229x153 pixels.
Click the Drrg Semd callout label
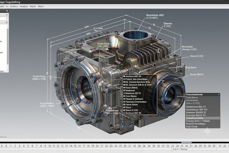pyautogui.click(x=191, y=67)
